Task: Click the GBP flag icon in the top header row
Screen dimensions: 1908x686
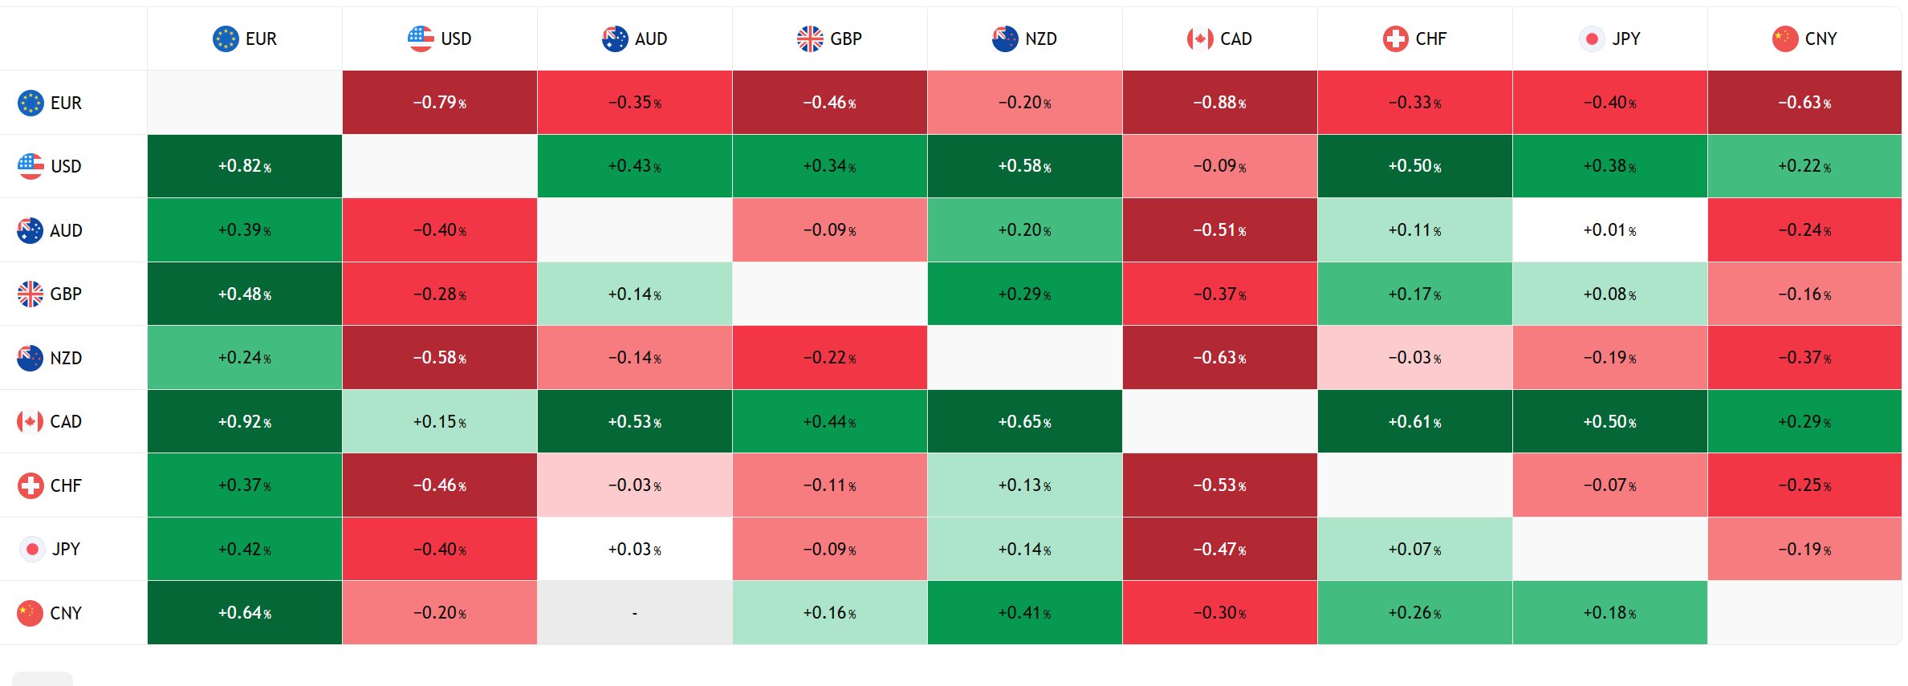Action: 810,39
